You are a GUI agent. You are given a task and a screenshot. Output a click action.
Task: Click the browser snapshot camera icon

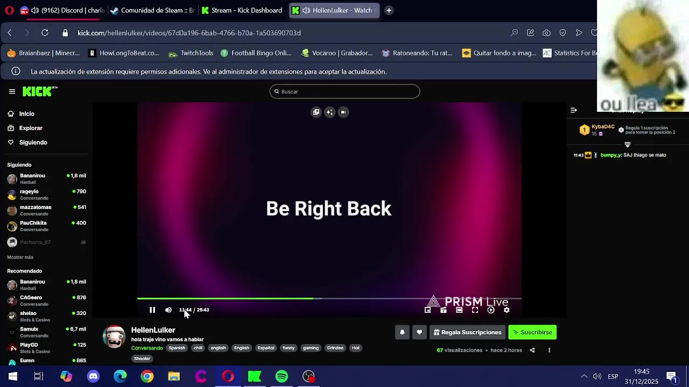tap(546, 33)
